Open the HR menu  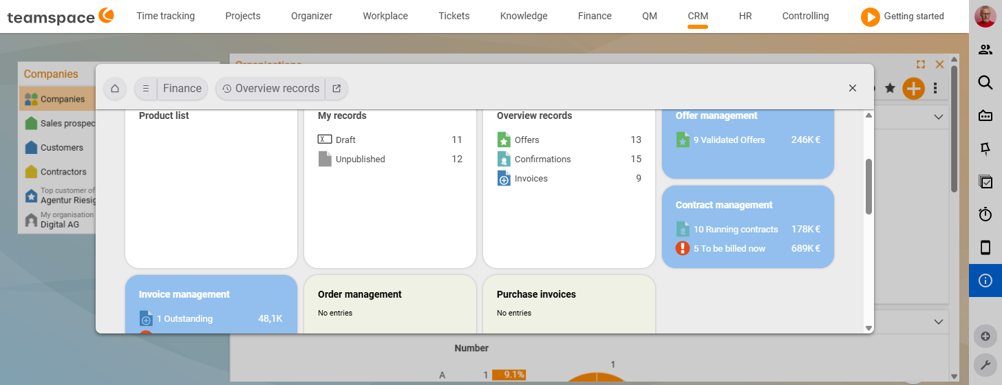pos(745,16)
